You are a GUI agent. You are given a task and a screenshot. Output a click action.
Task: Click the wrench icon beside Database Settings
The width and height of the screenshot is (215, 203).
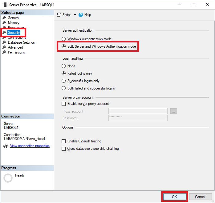point(4,42)
